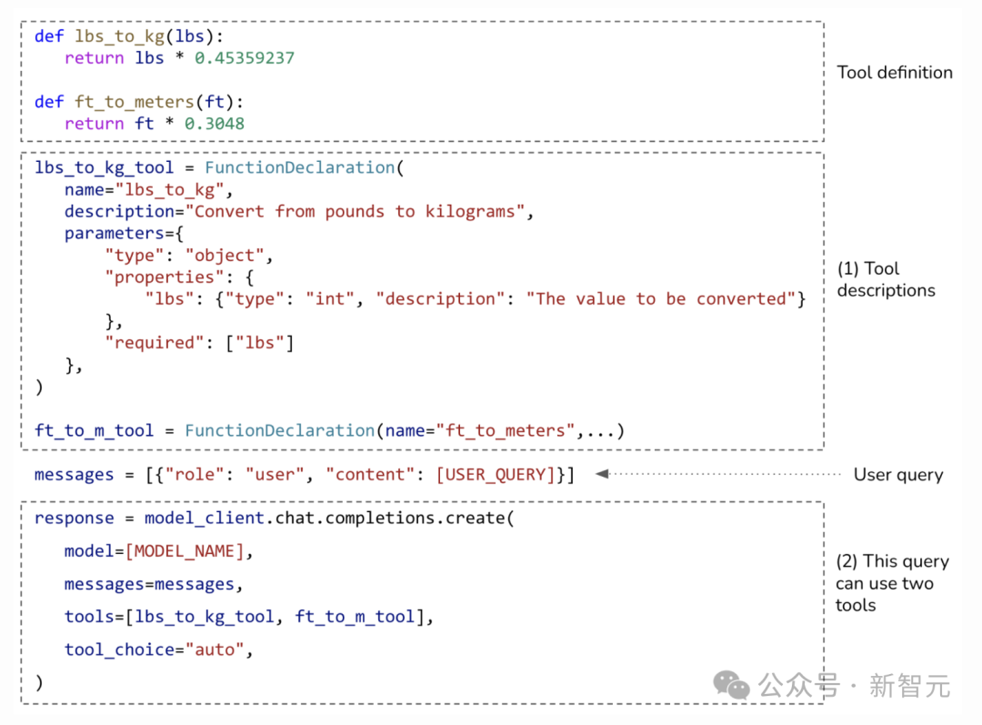Click the string 'The value to be converted'
This screenshot has height=725, width=982.
click(x=661, y=299)
